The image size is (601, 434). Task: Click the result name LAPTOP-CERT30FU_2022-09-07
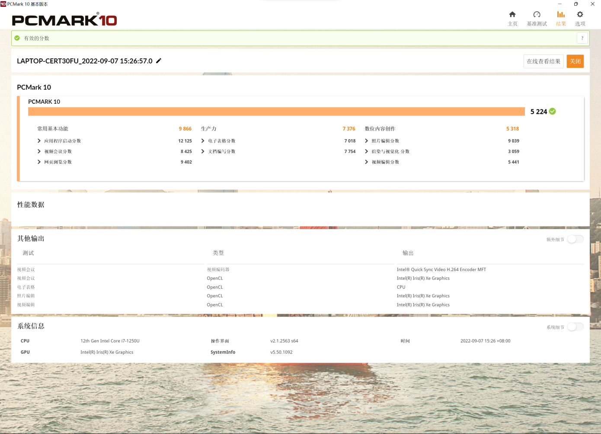point(85,61)
